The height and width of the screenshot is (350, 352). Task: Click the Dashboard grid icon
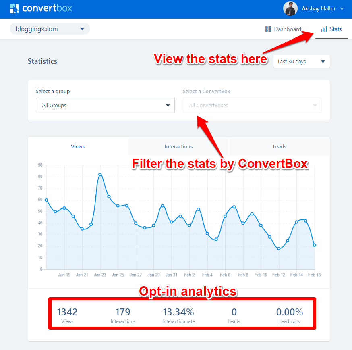[268, 29]
